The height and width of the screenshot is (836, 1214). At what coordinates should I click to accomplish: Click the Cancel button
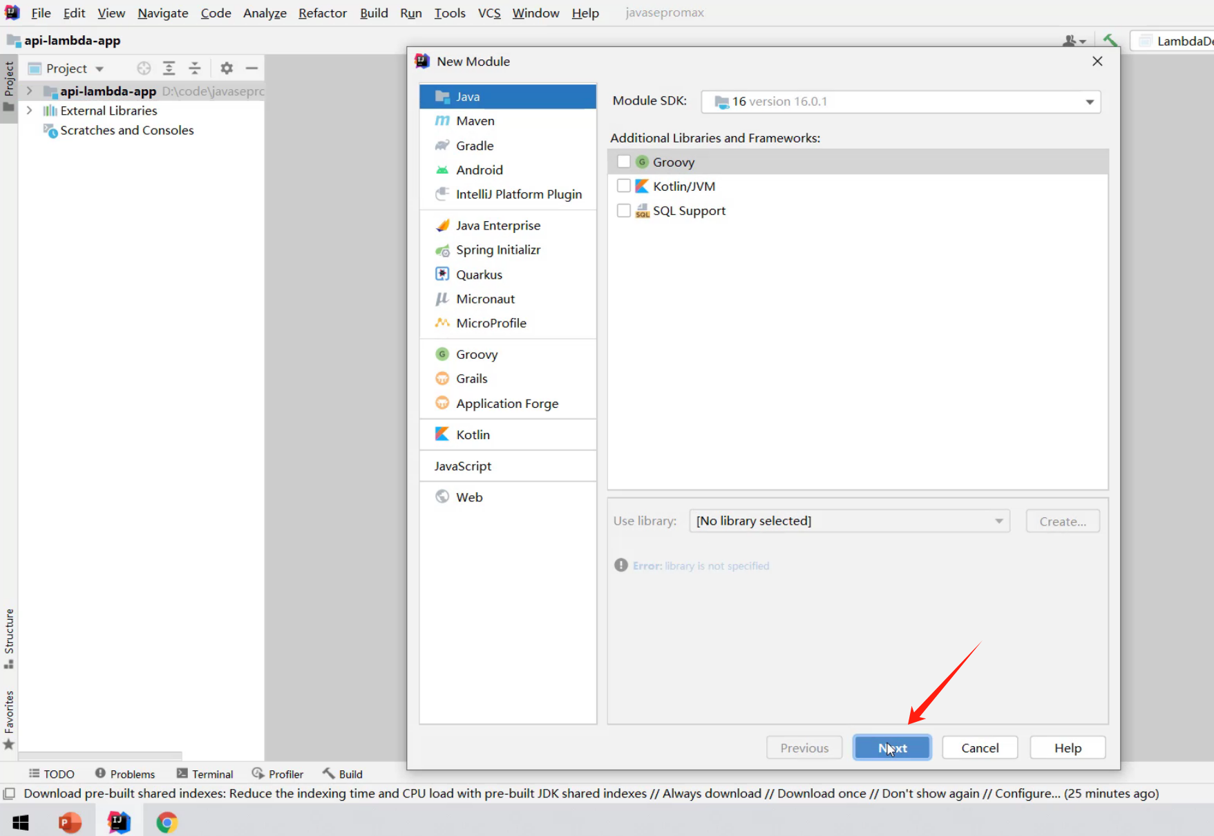click(980, 747)
